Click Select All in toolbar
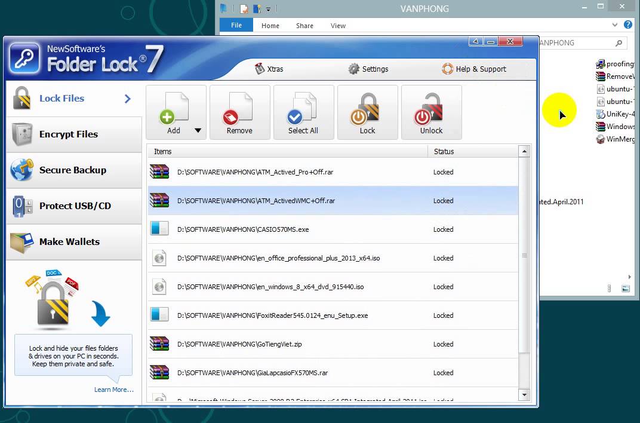This screenshot has height=423, width=640. (304, 113)
